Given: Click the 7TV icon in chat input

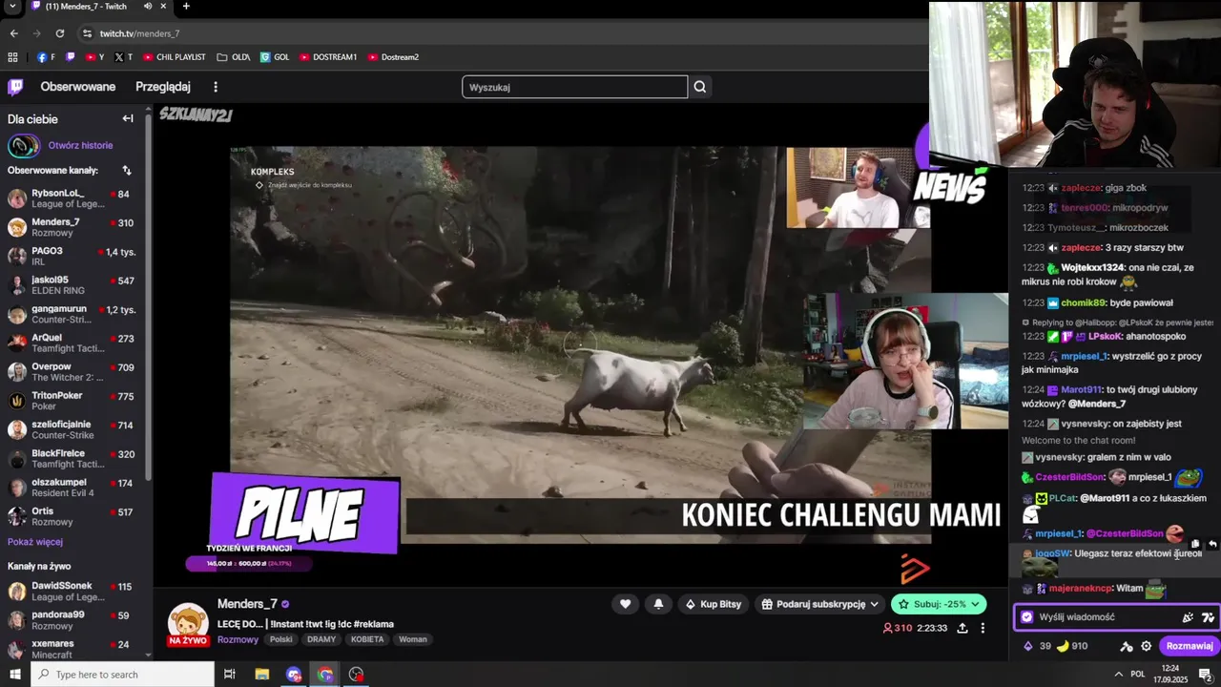Looking at the screenshot, I should (1208, 617).
